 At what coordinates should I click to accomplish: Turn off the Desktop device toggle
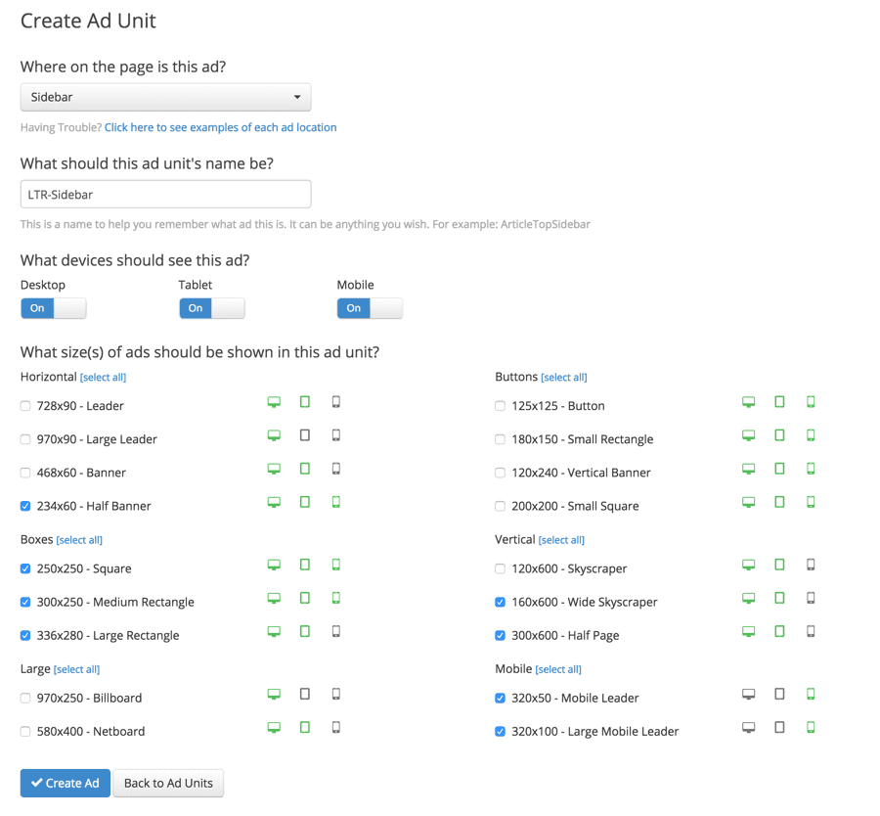pyautogui.click(x=54, y=308)
